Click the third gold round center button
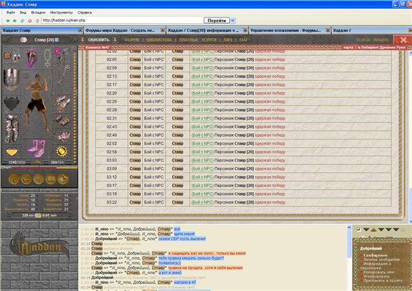 coord(39,179)
